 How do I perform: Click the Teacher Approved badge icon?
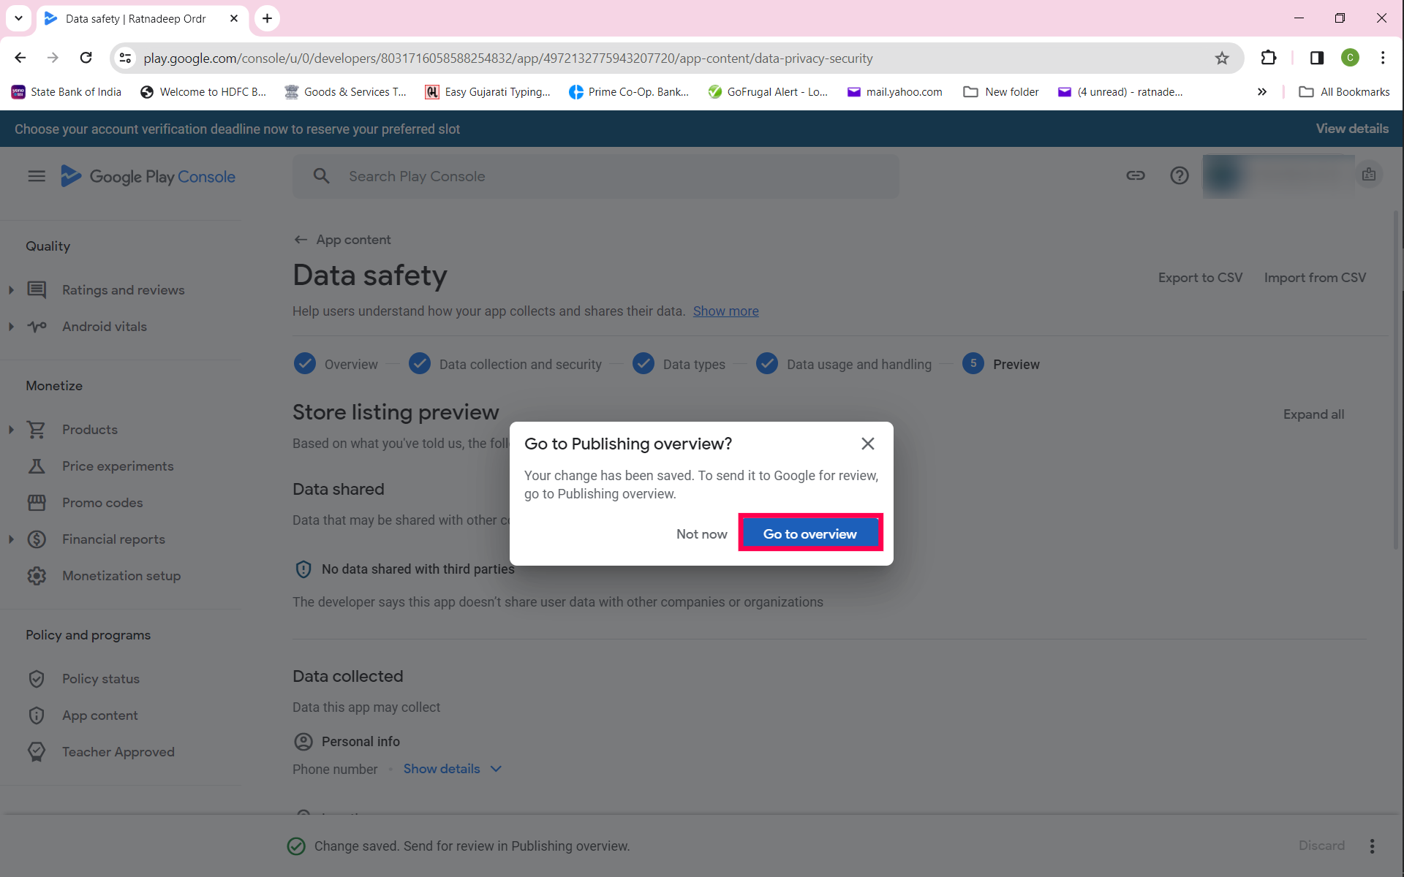pos(37,752)
